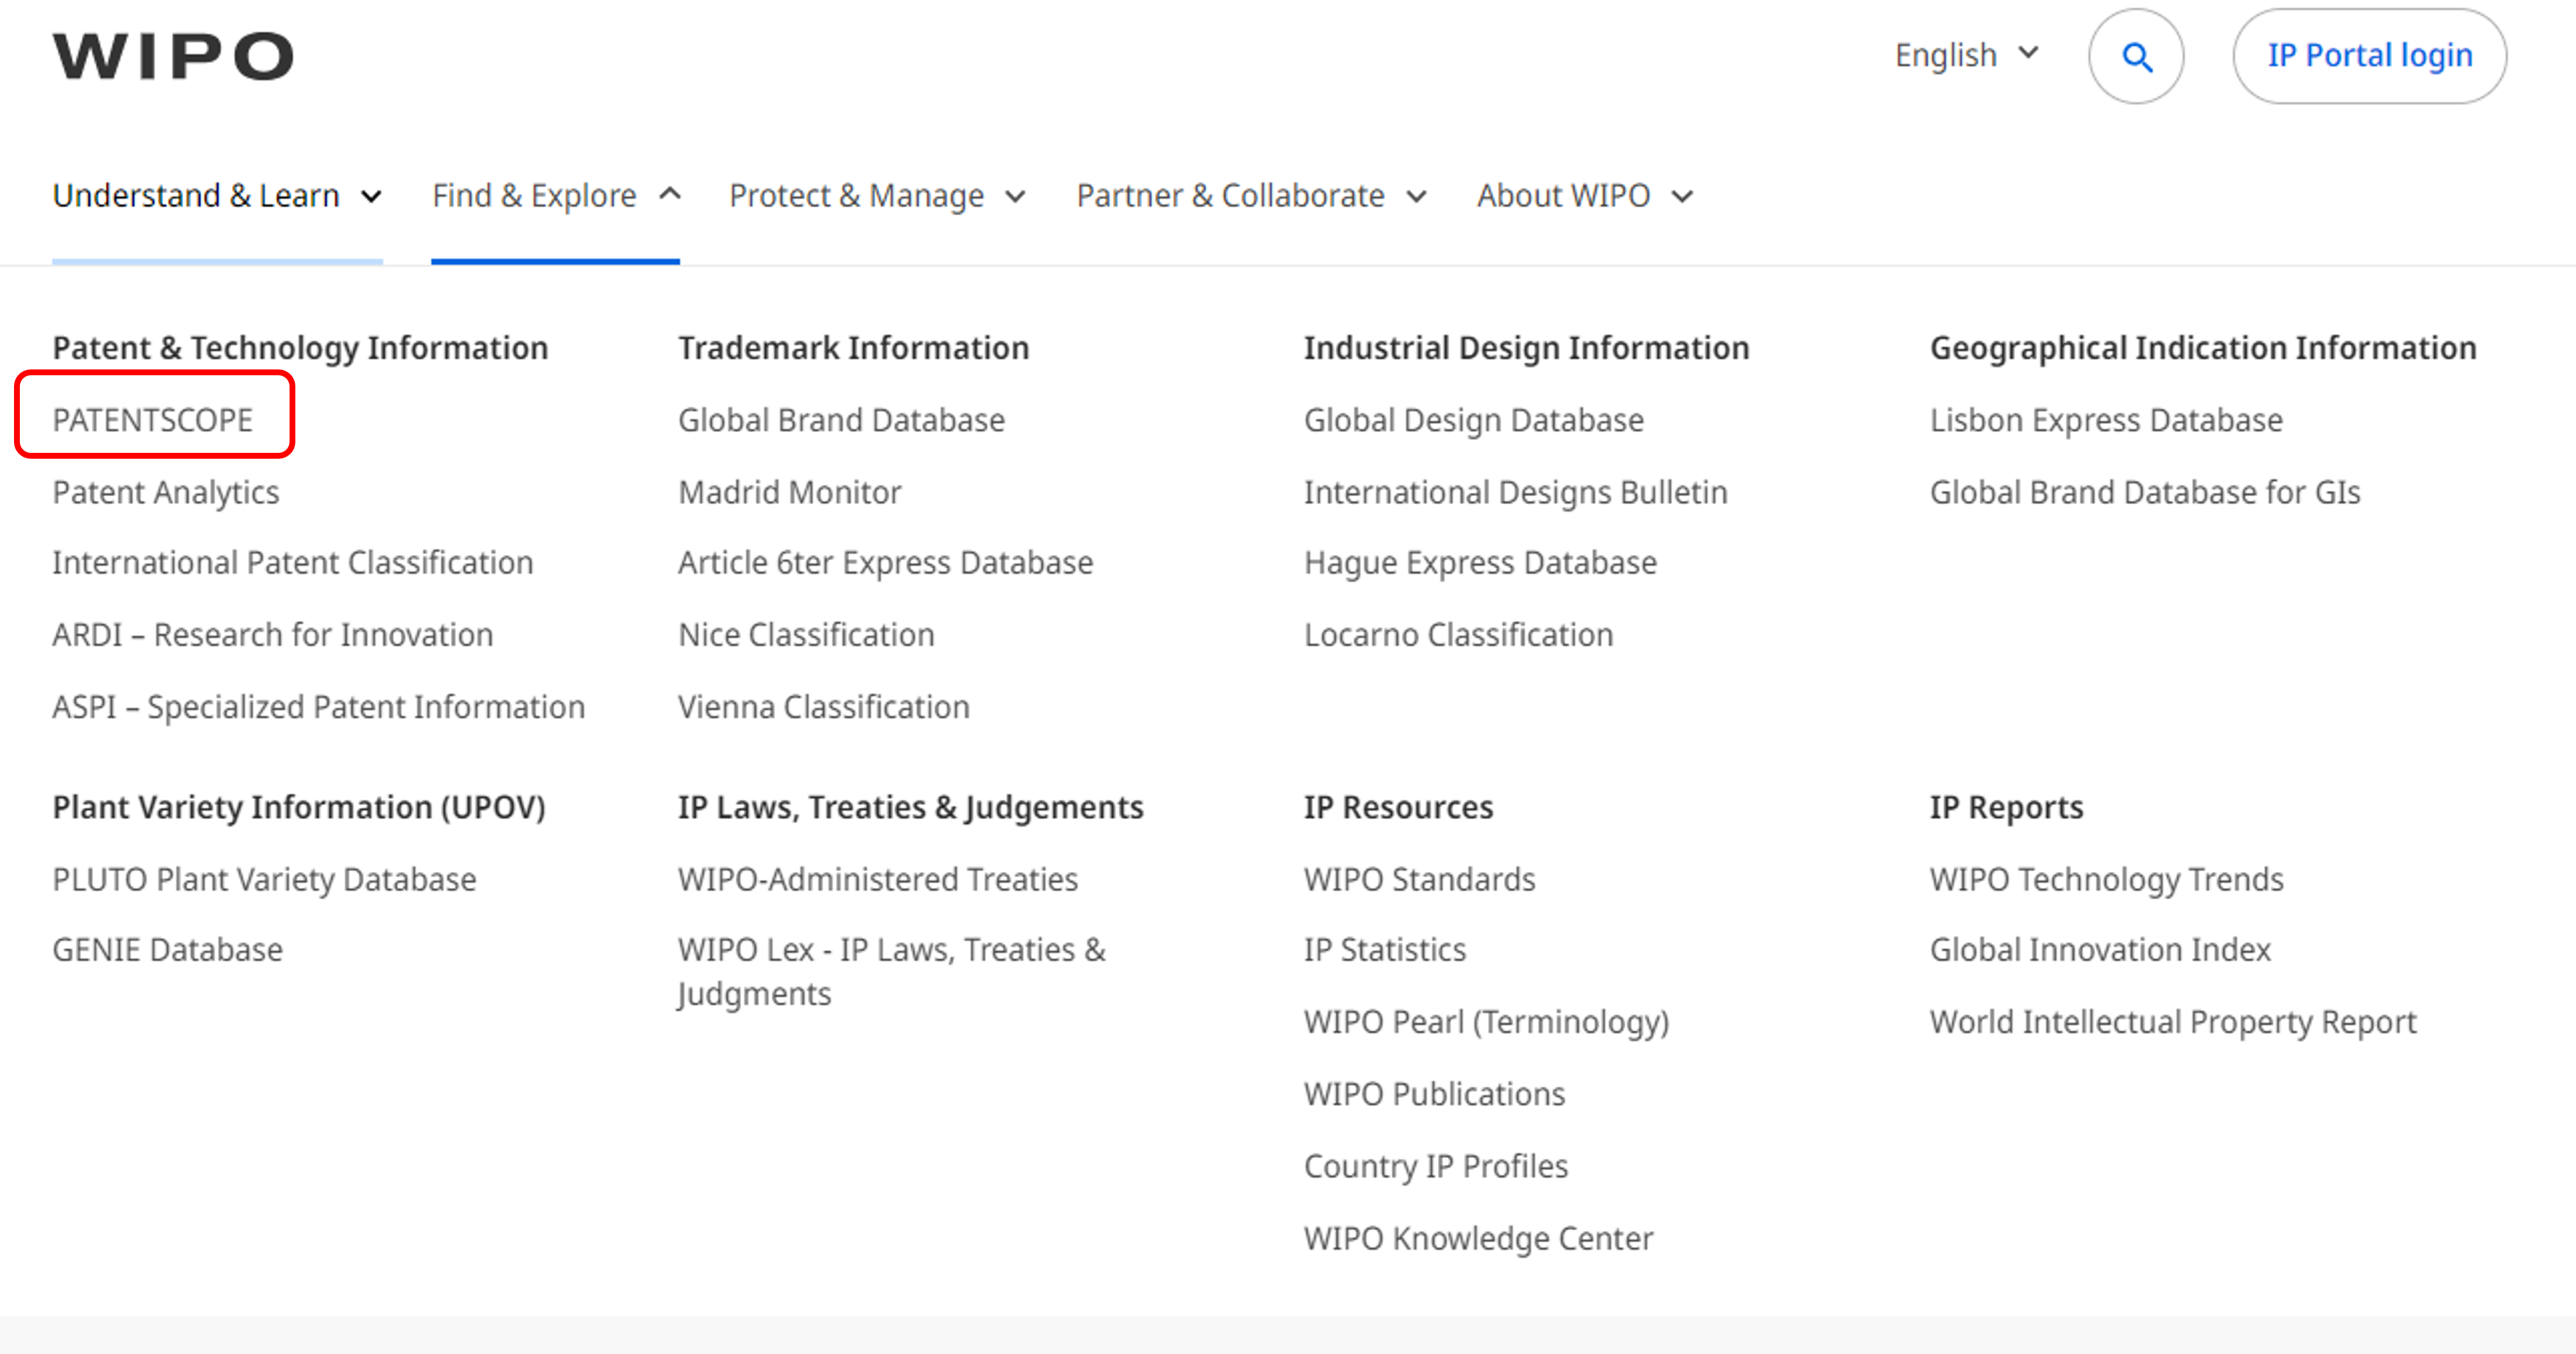Open the About WIPO menu
The height and width of the screenshot is (1354, 2576).
[x=1584, y=196]
